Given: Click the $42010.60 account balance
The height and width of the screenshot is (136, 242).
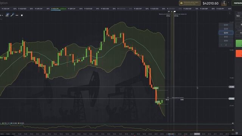Looking at the screenshot, I should click(x=211, y=3).
